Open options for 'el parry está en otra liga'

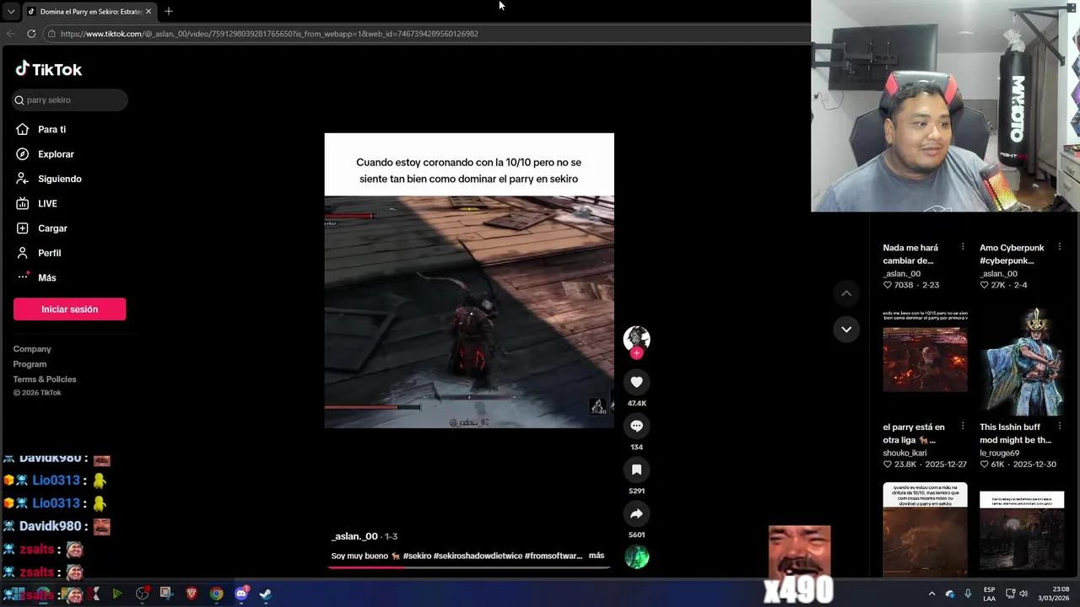[x=963, y=427]
